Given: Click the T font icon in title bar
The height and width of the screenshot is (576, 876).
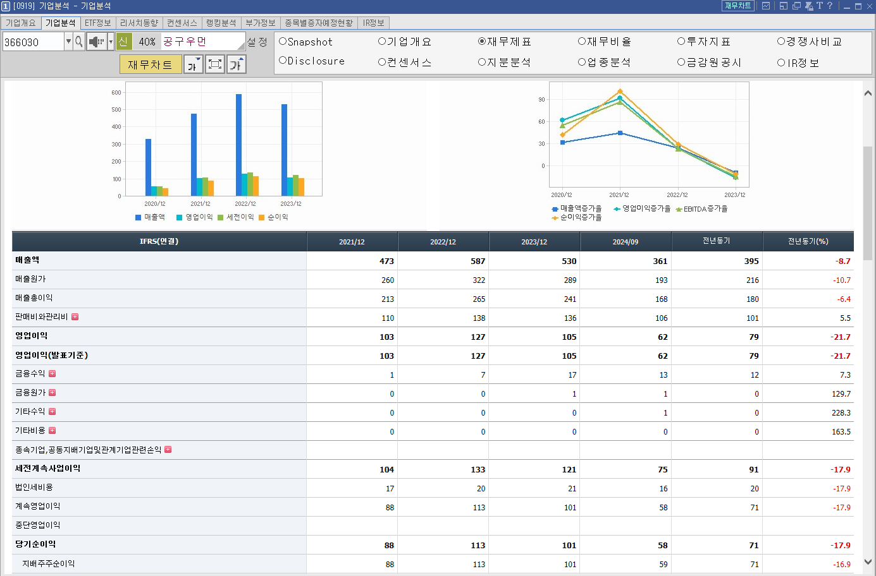Looking at the screenshot, I should (820, 6).
